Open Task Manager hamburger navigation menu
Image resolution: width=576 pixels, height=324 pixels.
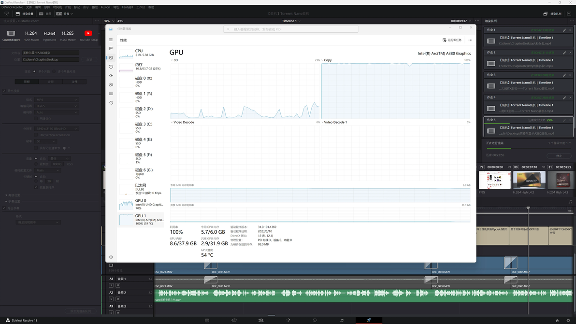[111, 40]
